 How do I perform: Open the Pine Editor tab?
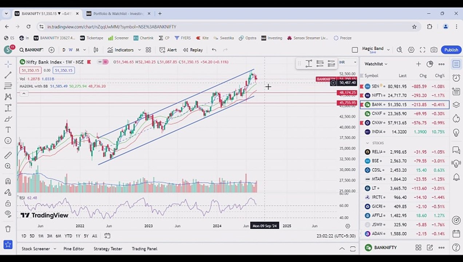tap(74, 249)
